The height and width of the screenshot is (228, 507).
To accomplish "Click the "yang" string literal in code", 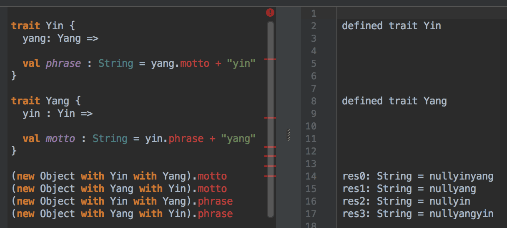I will pos(238,139).
